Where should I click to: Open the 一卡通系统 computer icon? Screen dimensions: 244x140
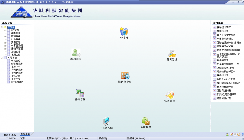pyautogui.click(x=106, y=121)
